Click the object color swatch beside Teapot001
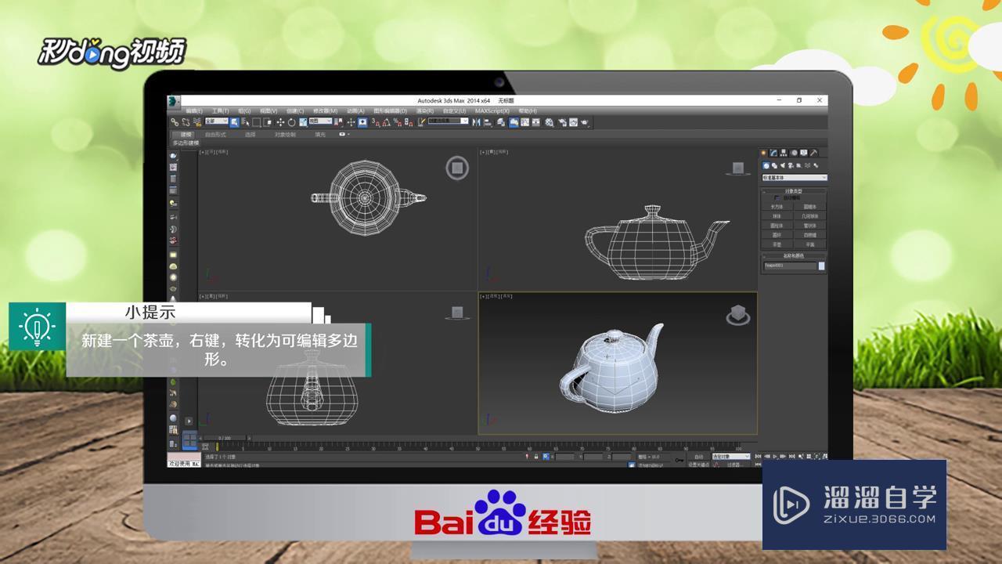The height and width of the screenshot is (564, 1002). point(821,266)
